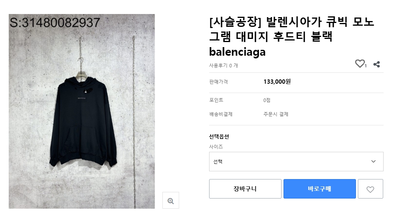Click the chevron arrow in size selector
The width and height of the screenshot is (398, 218).
tap(373, 162)
